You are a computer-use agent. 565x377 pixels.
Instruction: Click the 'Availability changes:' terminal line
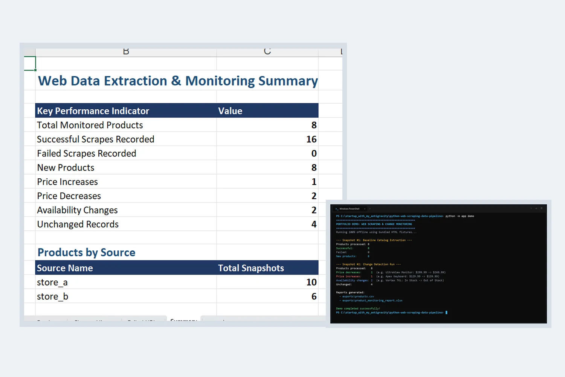(x=390, y=280)
